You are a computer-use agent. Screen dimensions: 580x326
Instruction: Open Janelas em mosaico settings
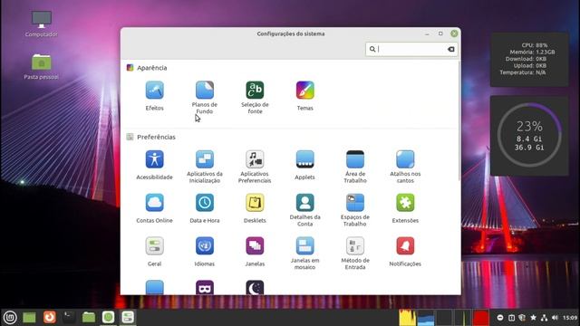(304, 253)
